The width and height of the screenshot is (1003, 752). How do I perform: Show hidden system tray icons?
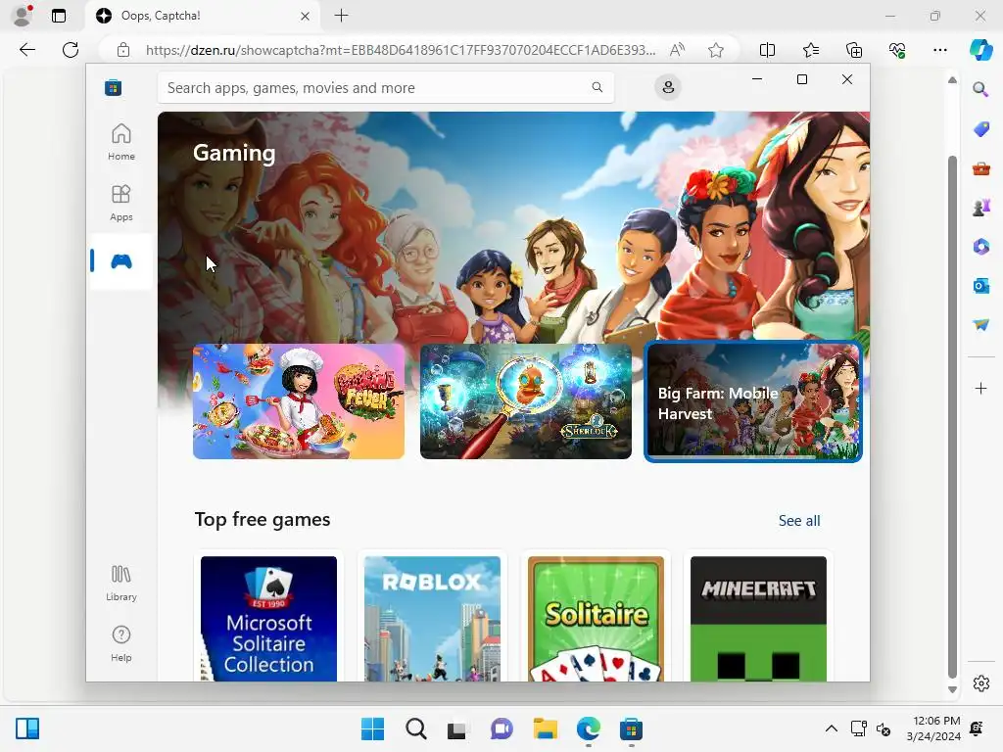[x=831, y=728]
